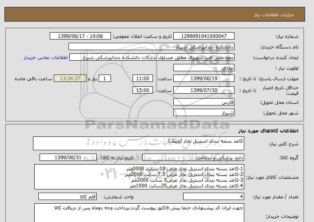The height and width of the screenshot is (222, 314).
Task: Select the public announcement date field 1399/06/17 - 10:06
Action: [x=80, y=36]
